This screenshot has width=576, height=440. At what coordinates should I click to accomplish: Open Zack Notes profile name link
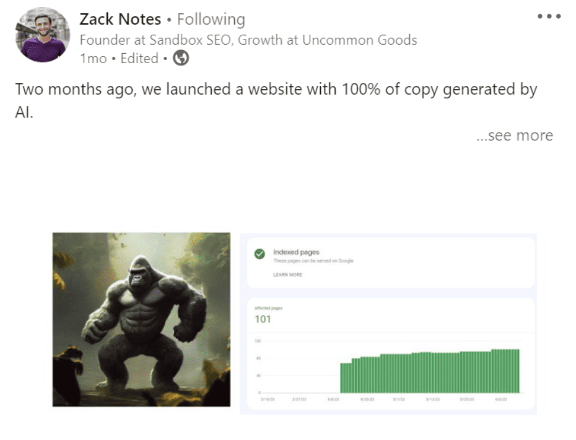[x=120, y=20]
